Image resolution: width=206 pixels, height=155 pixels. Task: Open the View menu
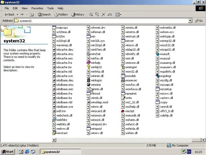(x=24, y=8)
